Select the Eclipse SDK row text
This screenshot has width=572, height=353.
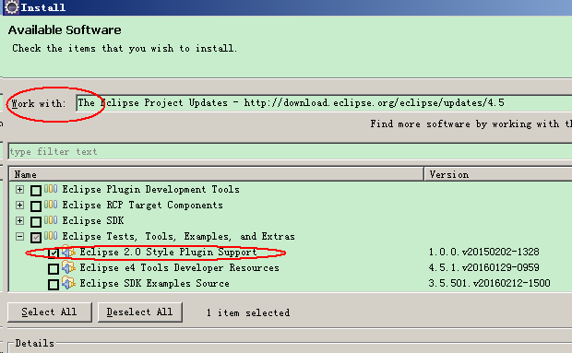pyautogui.click(x=93, y=221)
